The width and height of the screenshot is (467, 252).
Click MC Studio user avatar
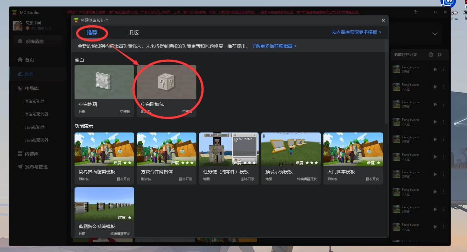tap(18, 26)
